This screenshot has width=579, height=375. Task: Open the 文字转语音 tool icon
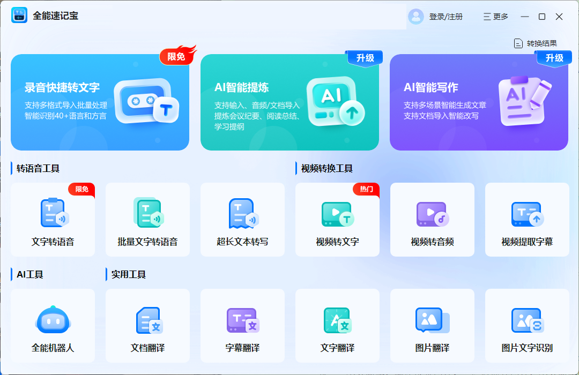54,213
